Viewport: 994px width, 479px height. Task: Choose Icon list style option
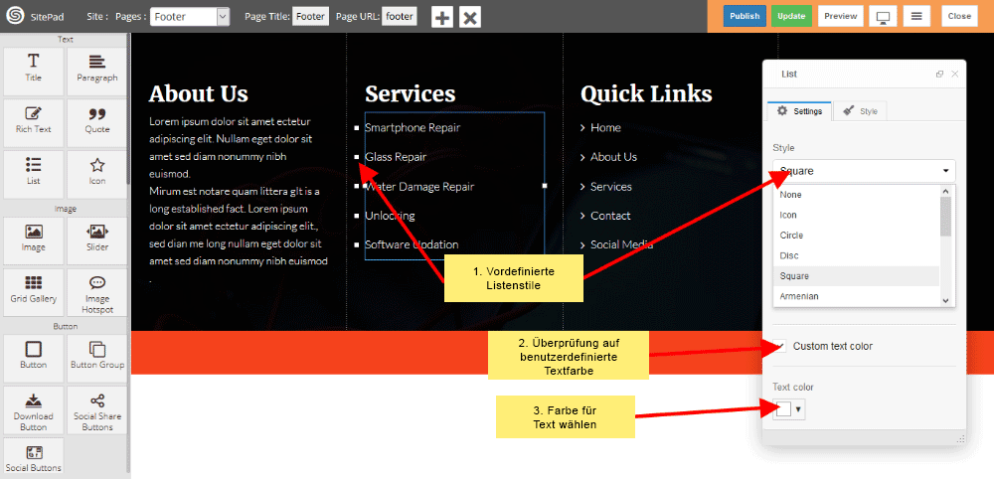click(x=856, y=215)
